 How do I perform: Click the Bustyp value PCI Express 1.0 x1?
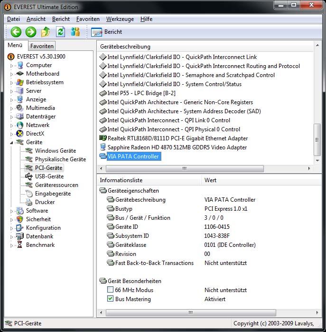pyautogui.click(x=226, y=209)
